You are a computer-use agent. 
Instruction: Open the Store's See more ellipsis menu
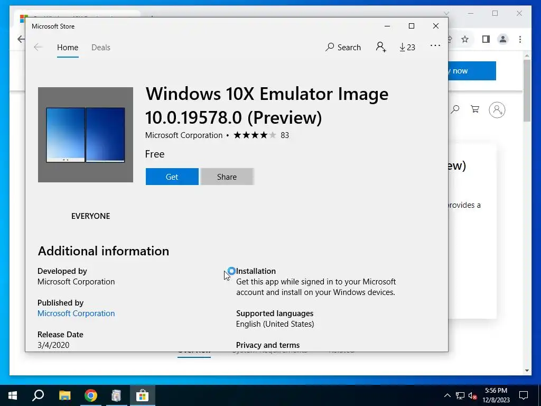(x=435, y=45)
